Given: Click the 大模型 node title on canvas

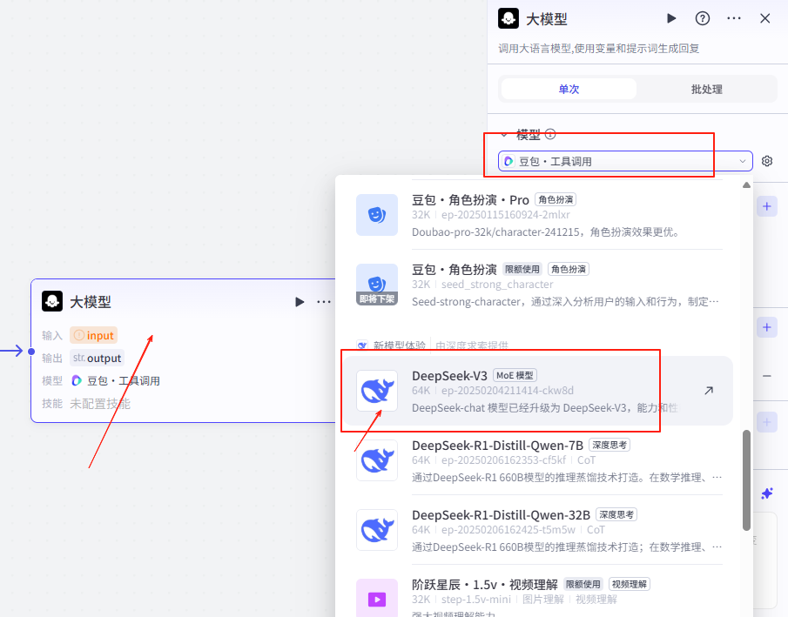Looking at the screenshot, I should (91, 302).
